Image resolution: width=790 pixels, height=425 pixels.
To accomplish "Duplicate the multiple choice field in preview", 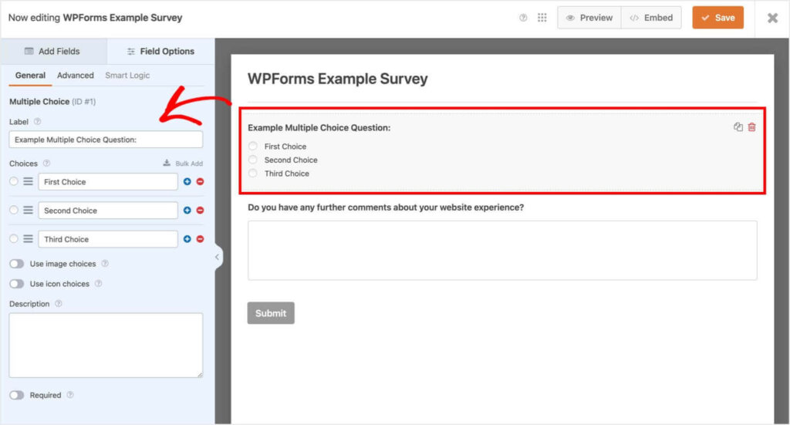I will pos(738,127).
